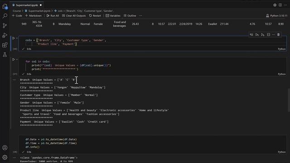Open More Actions in the cell toolbar
The height and width of the screenshot is (163, 290).
click(273, 34)
